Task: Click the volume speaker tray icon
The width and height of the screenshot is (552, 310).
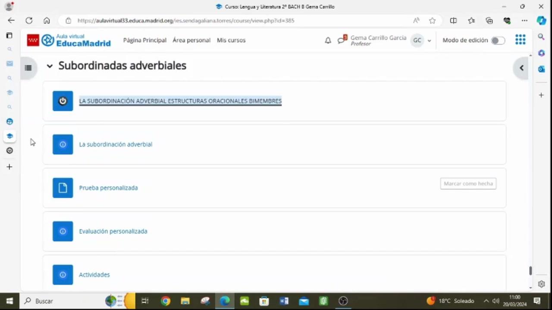Action: [x=496, y=301]
